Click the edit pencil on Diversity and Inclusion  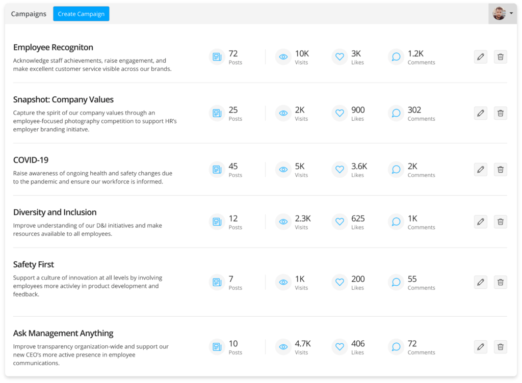(480, 222)
